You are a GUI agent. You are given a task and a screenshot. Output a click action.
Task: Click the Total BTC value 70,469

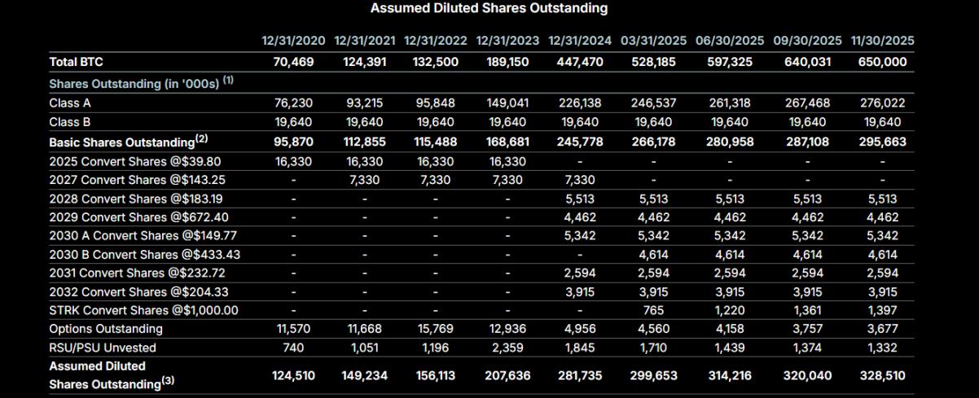point(292,62)
